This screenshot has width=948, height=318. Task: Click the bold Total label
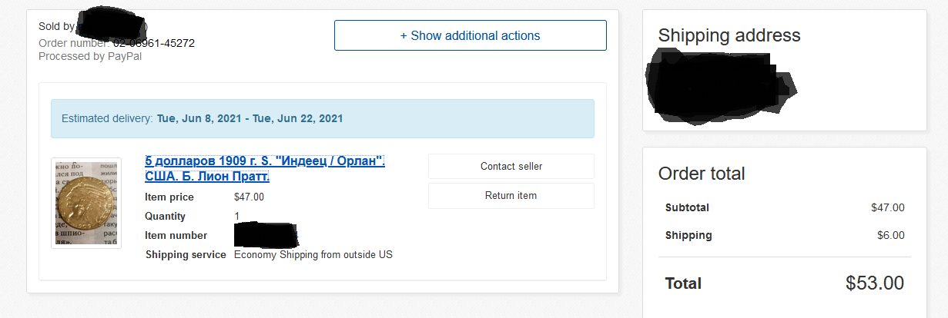coord(682,283)
